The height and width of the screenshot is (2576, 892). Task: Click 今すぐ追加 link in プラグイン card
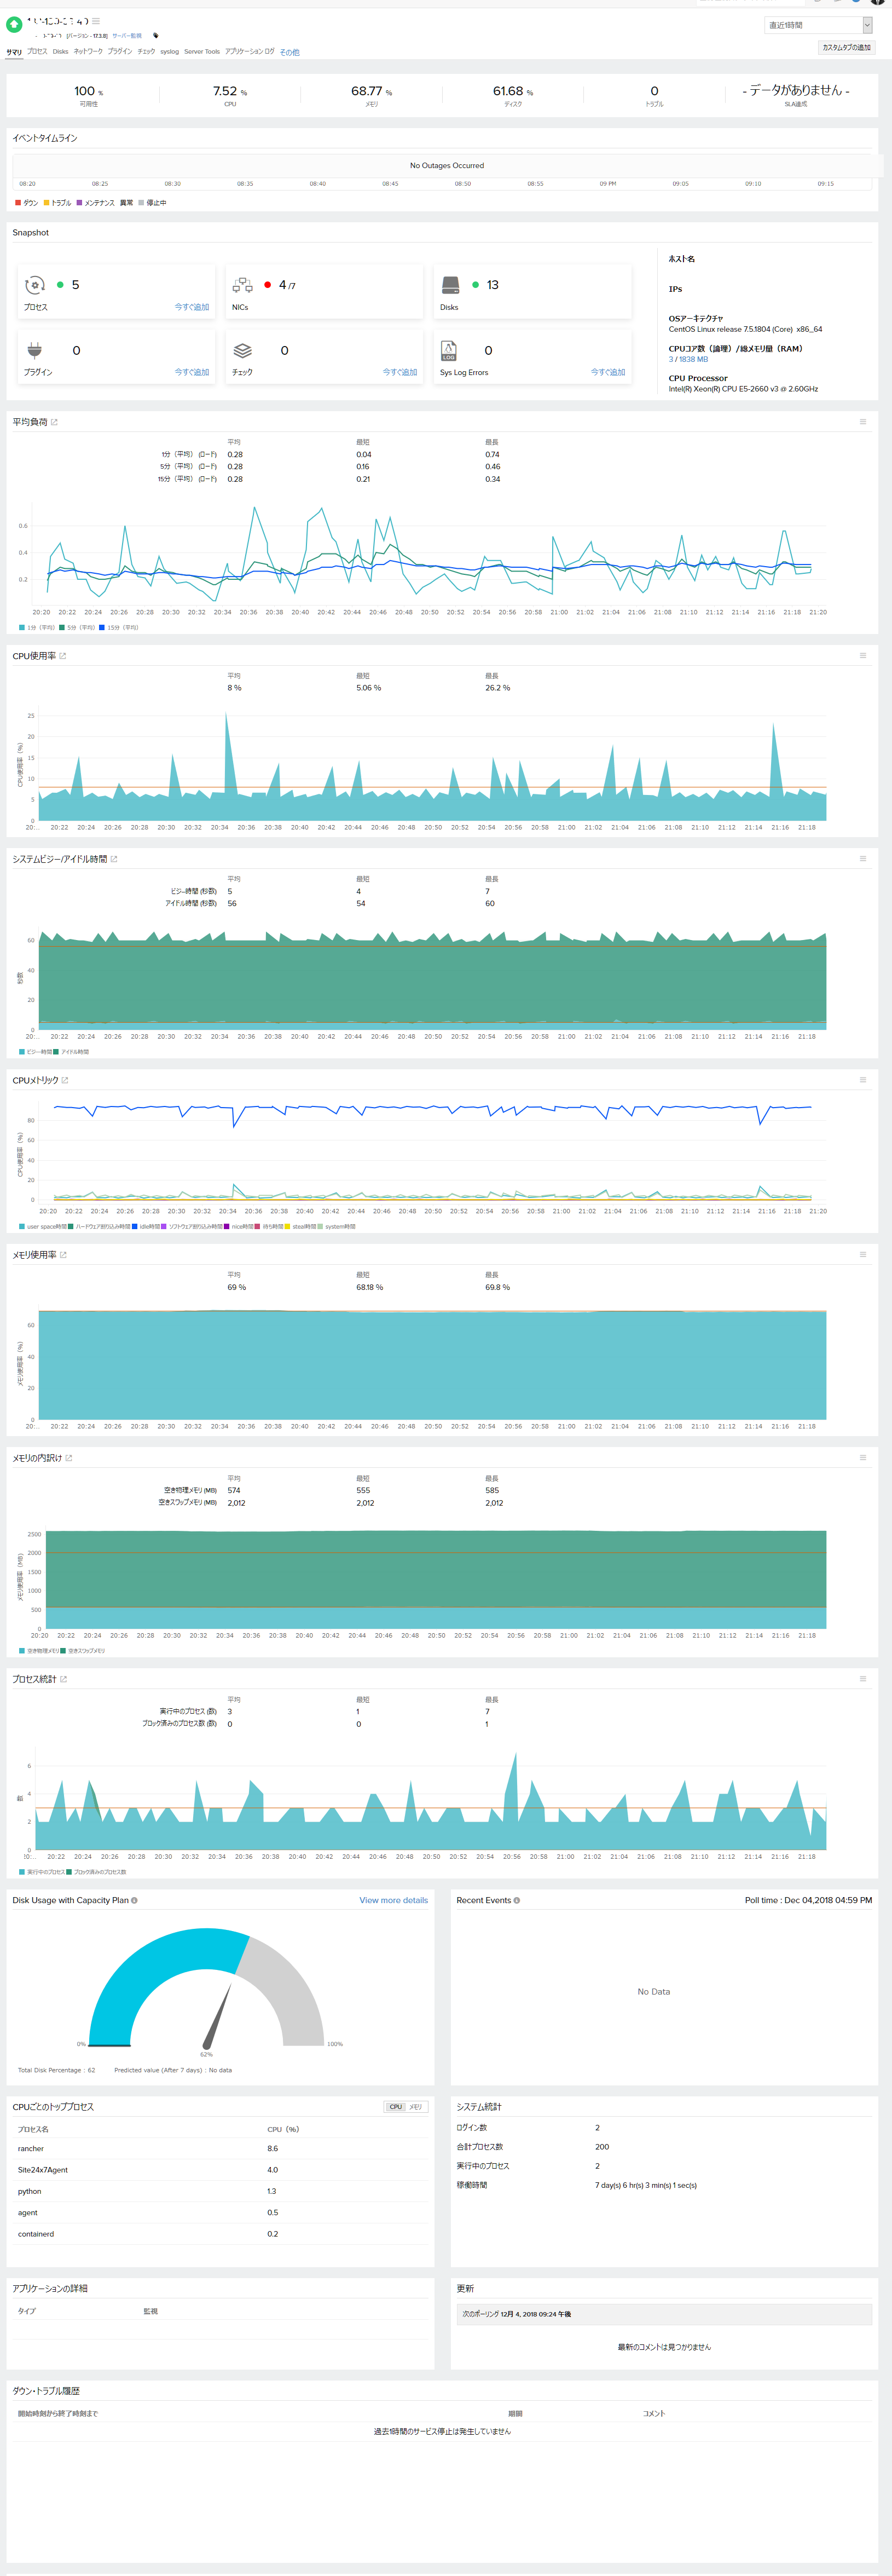click(192, 372)
